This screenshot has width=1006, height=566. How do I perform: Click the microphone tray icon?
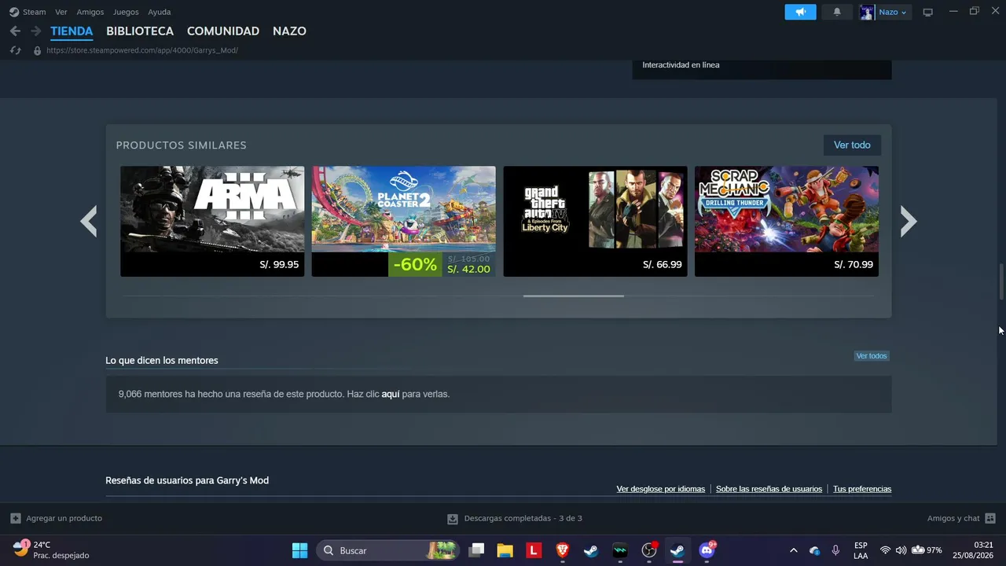(x=835, y=550)
